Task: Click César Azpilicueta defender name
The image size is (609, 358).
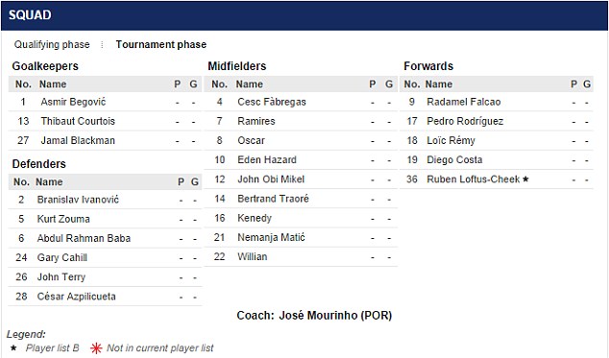Action: pyautogui.click(x=76, y=297)
